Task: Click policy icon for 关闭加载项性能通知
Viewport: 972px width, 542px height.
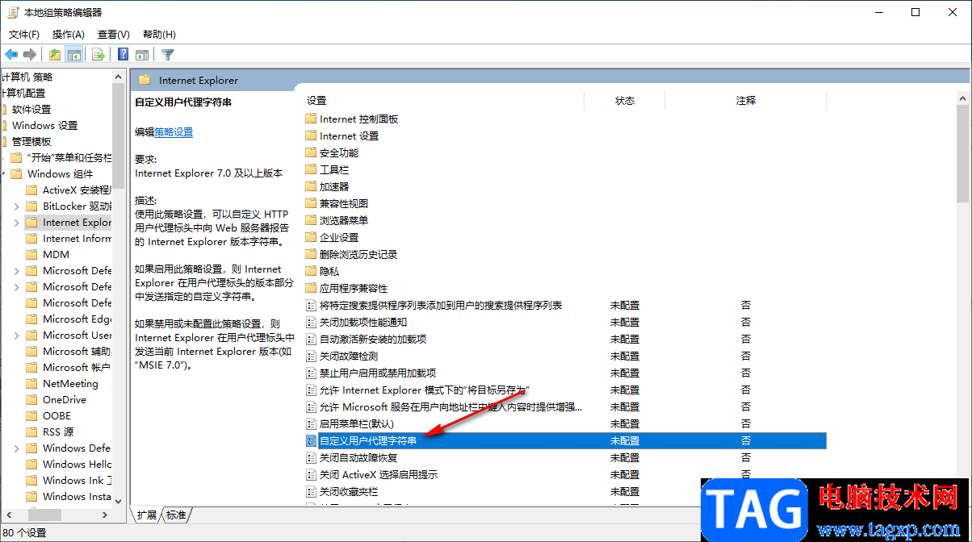Action: pos(311,322)
